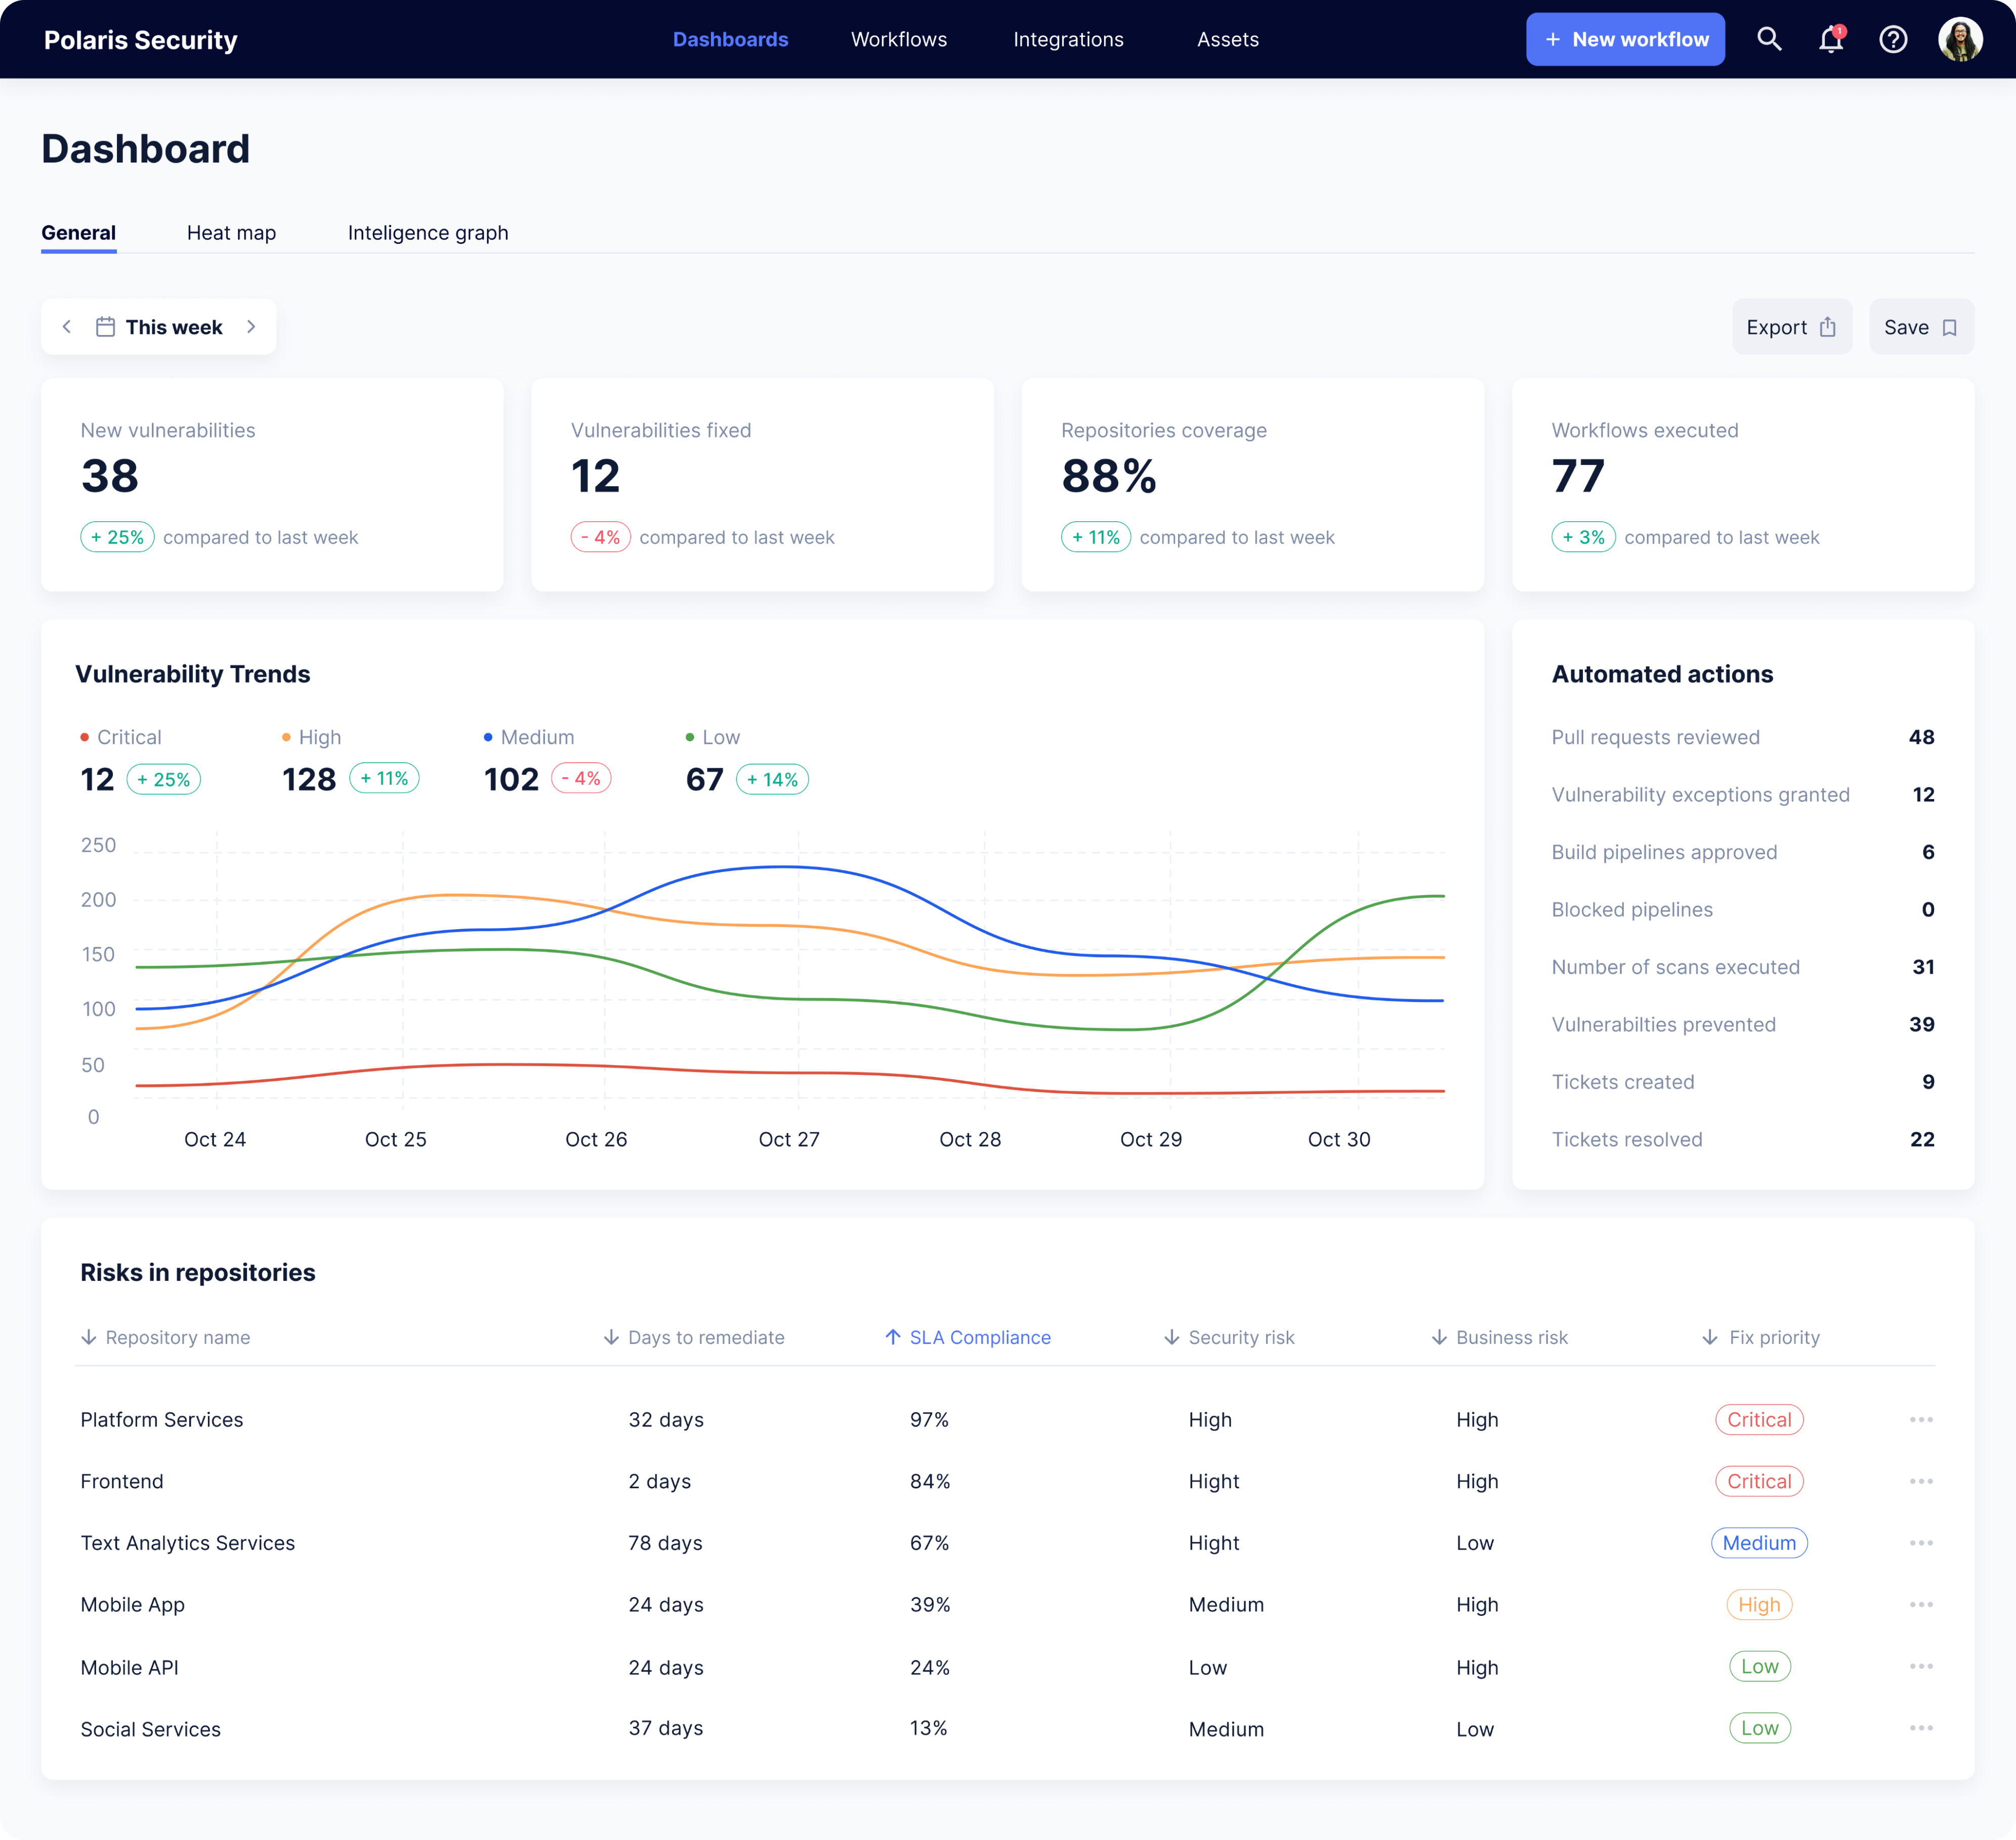Click the Save bookmark icon
The width and height of the screenshot is (2016, 1840).
pos(1951,326)
